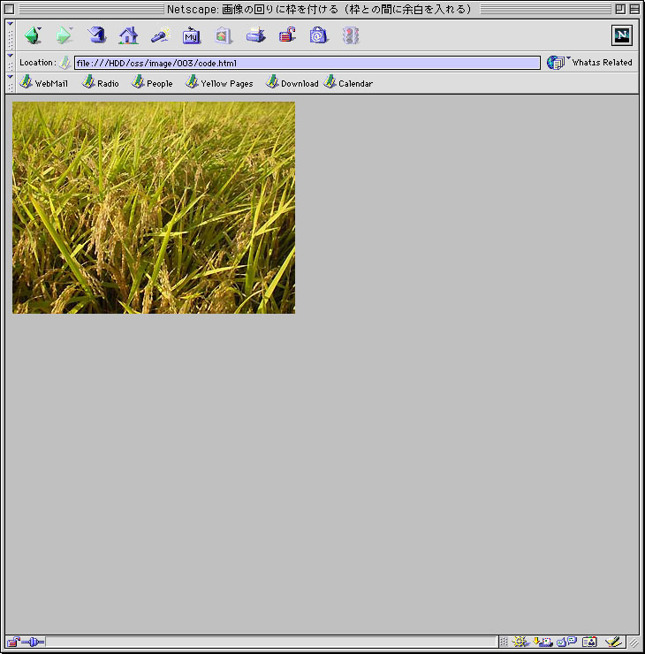645x654 pixels.
Task: Open the What's Related dropdown
Action: click(590, 62)
